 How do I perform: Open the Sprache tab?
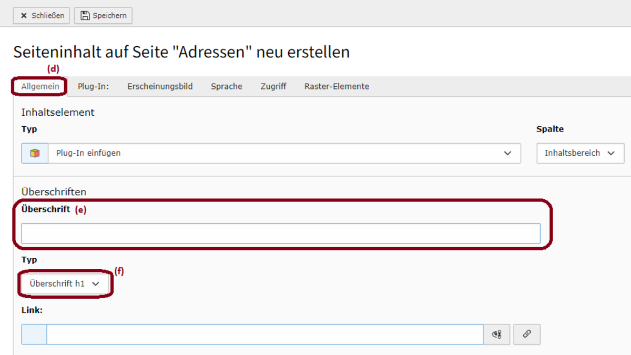(x=227, y=86)
